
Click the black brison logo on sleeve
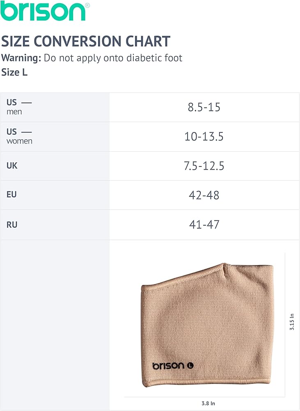pos(169,365)
